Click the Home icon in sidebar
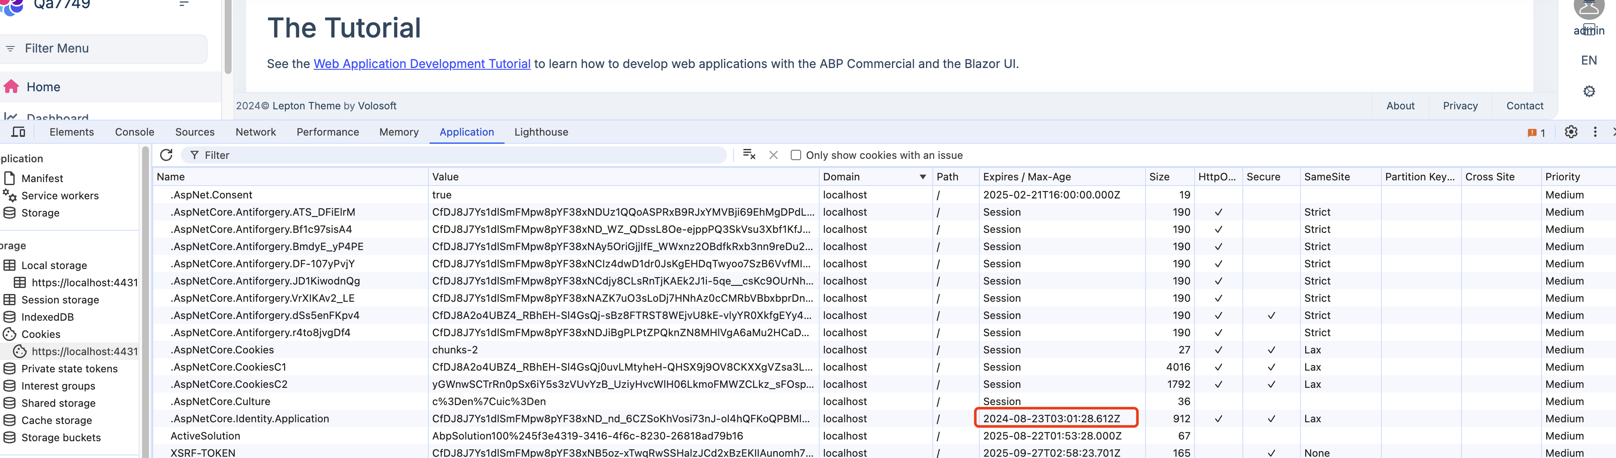 coord(11,87)
